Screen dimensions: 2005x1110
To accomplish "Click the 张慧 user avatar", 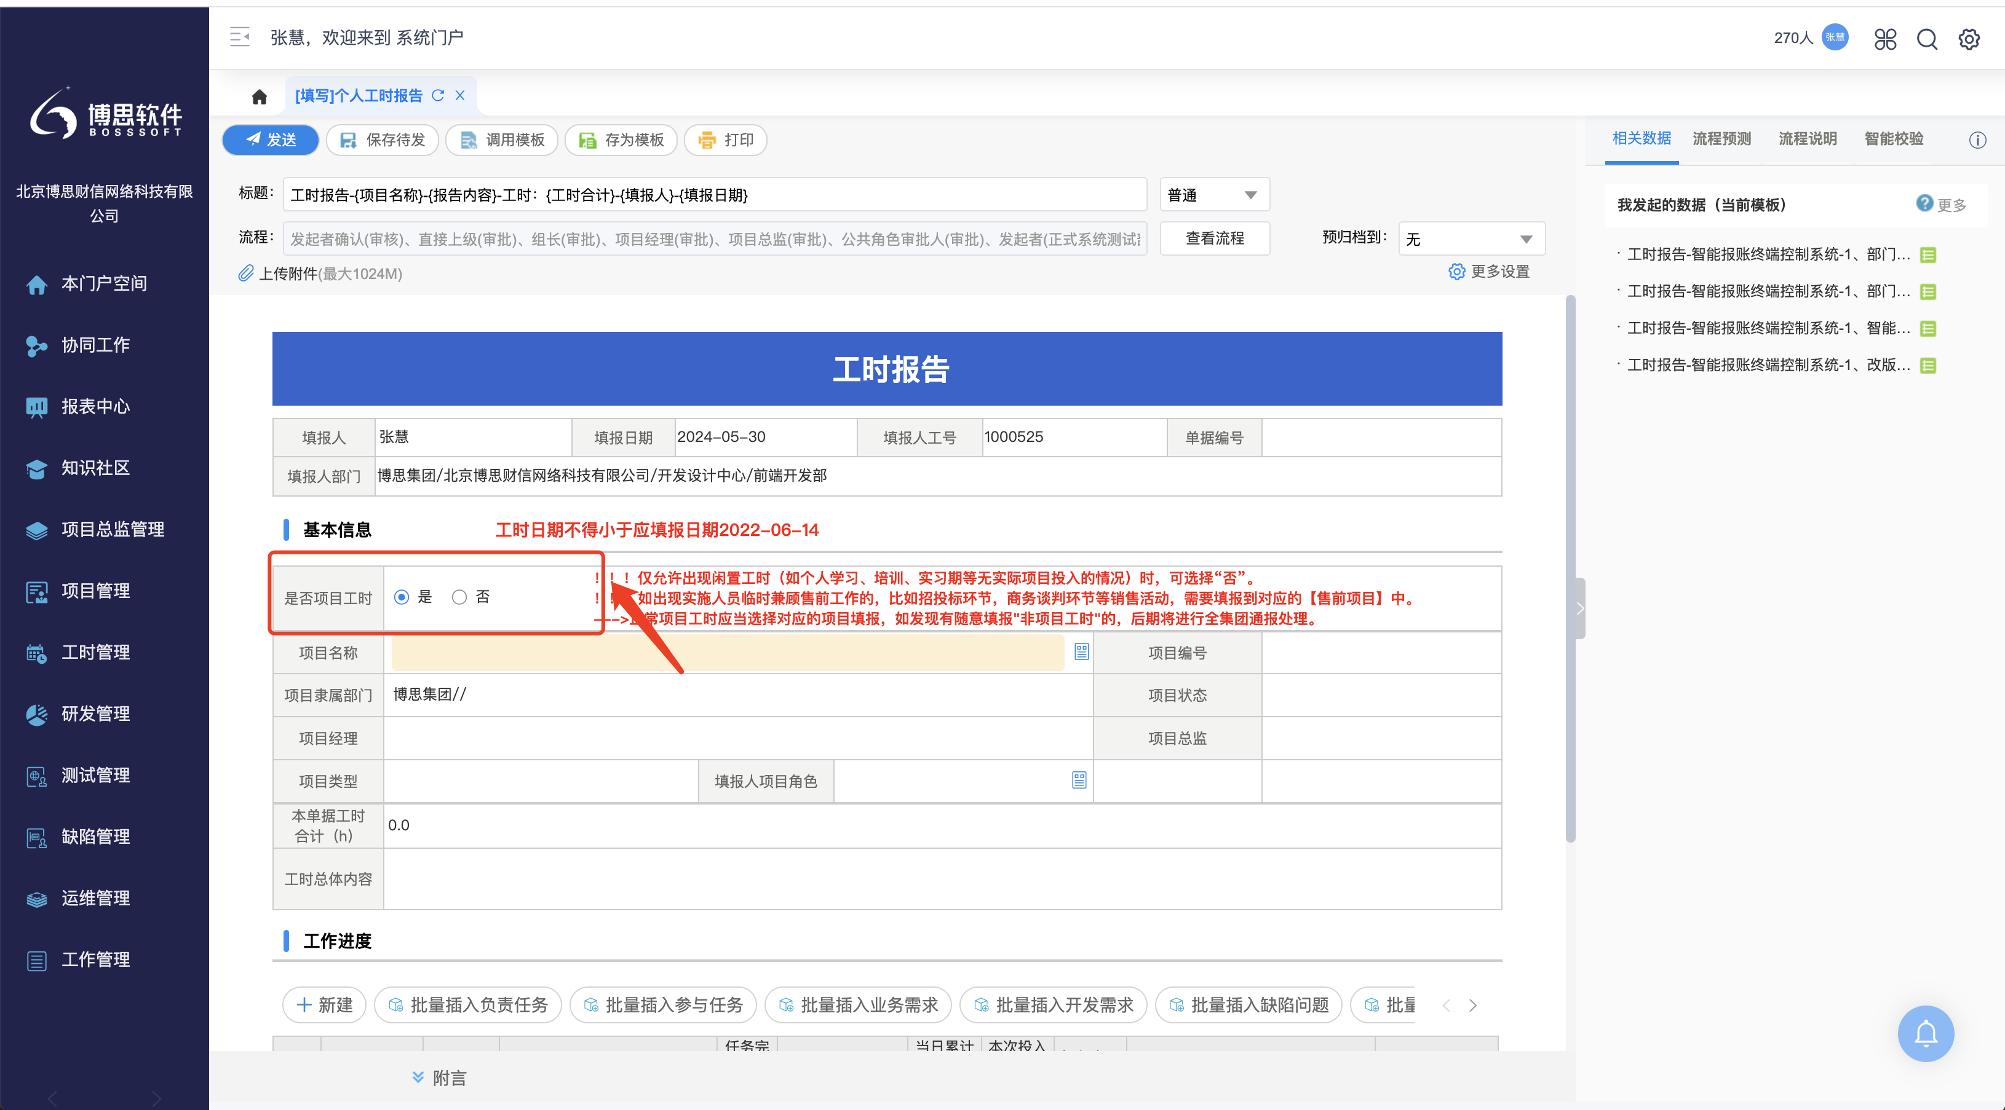I will [x=1835, y=36].
